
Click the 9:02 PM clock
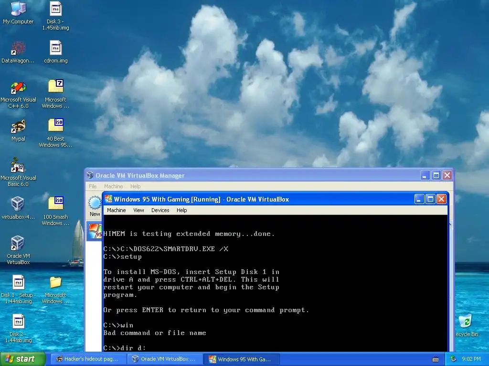(x=471, y=359)
